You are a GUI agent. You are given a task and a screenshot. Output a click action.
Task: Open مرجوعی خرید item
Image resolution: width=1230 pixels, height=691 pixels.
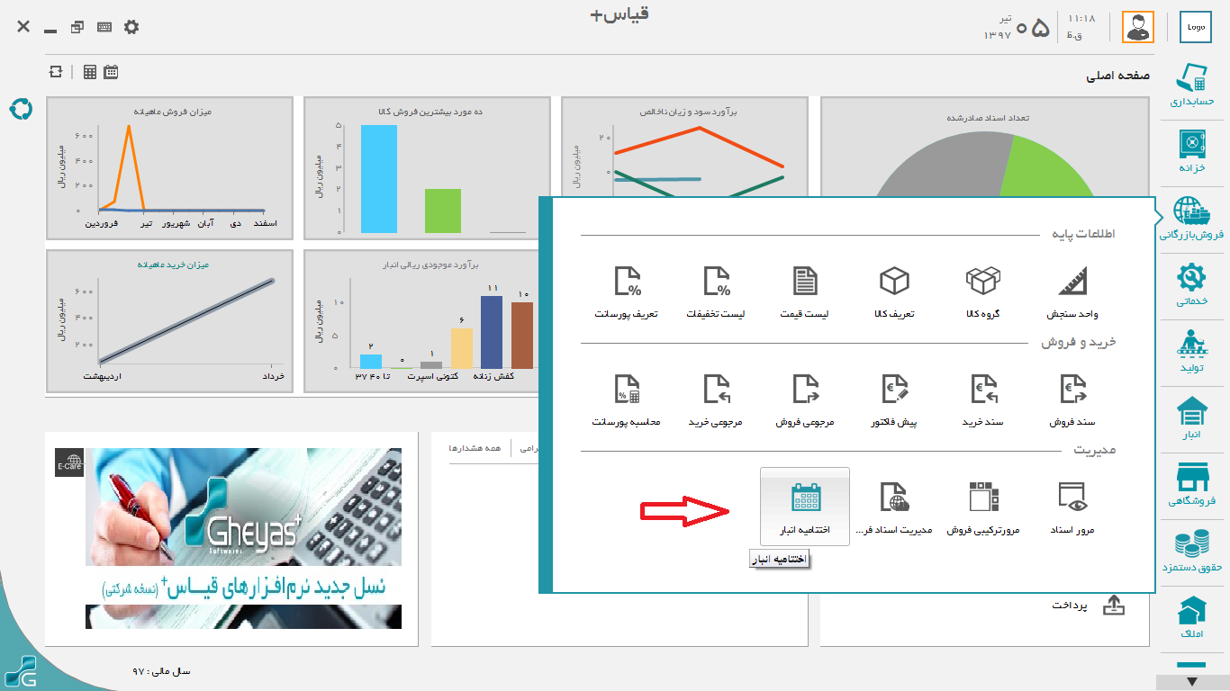point(716,400)
